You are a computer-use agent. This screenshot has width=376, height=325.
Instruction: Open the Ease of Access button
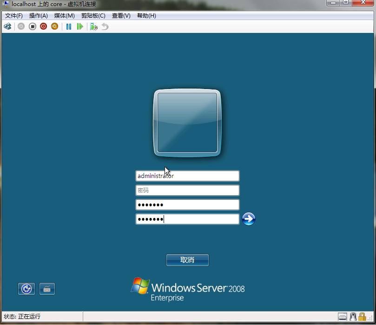point(26,289)
